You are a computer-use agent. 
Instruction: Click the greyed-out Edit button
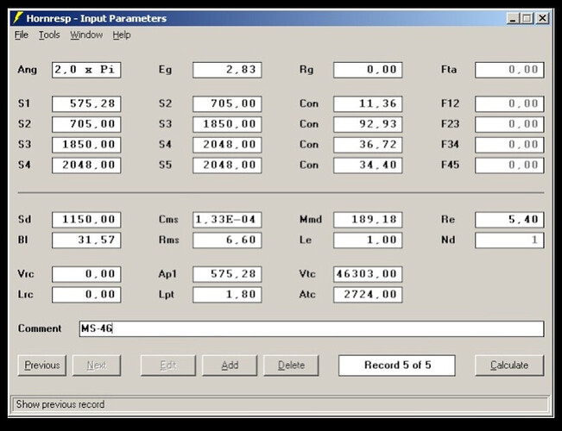coord(168,365)
